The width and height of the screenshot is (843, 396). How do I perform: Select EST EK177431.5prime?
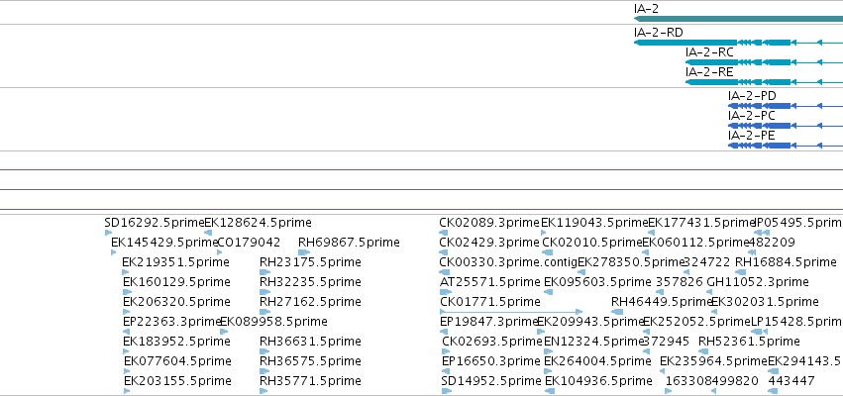click(x=702, y=223)
